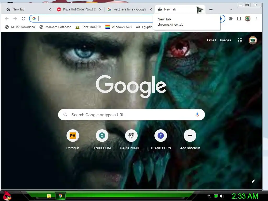Open the purple T shortcut tile

161,136
